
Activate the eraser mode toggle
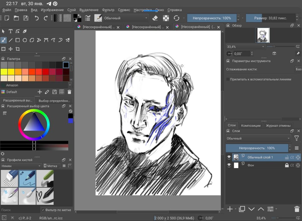tap(155, 18)
